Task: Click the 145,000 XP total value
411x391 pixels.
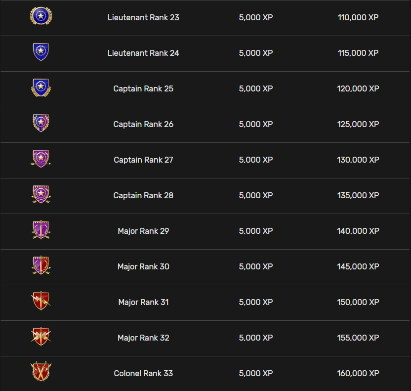Action: [358, 267]
